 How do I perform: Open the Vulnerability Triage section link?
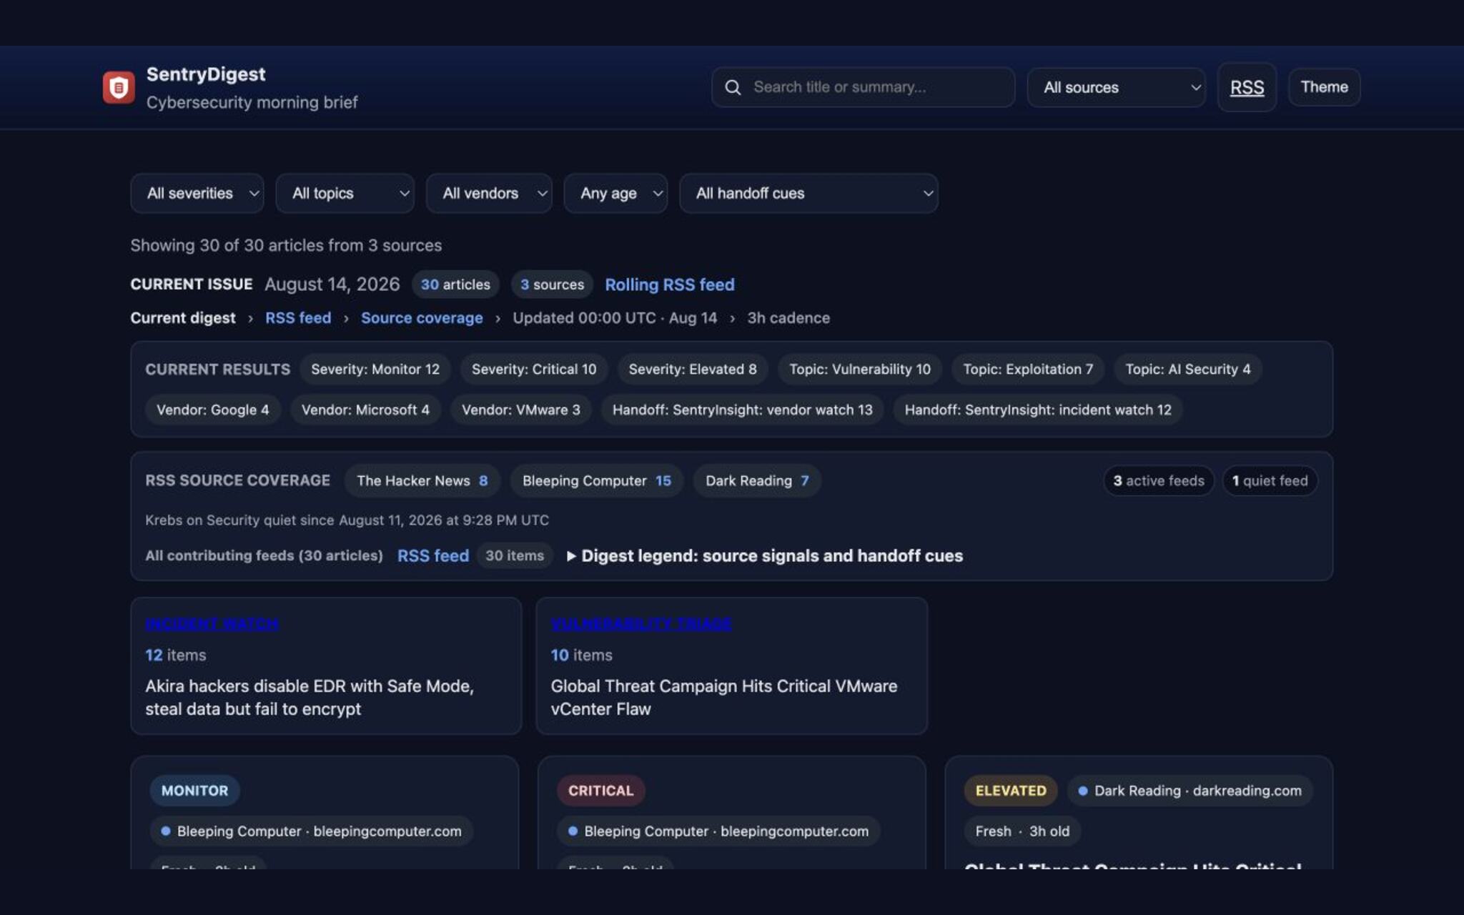click(x=641, y=624)
